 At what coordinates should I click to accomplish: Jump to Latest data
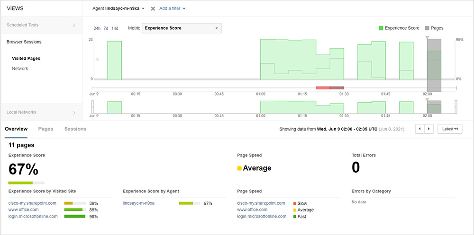tap(449, 129)
